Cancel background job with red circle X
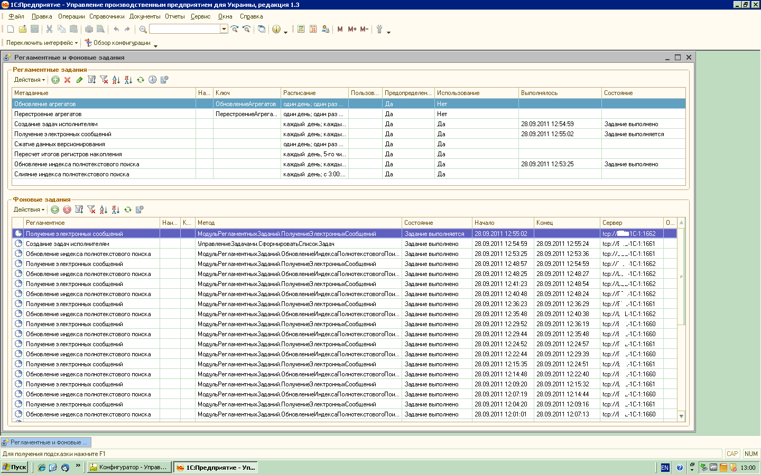761x475 pixels. coord(67,210)
